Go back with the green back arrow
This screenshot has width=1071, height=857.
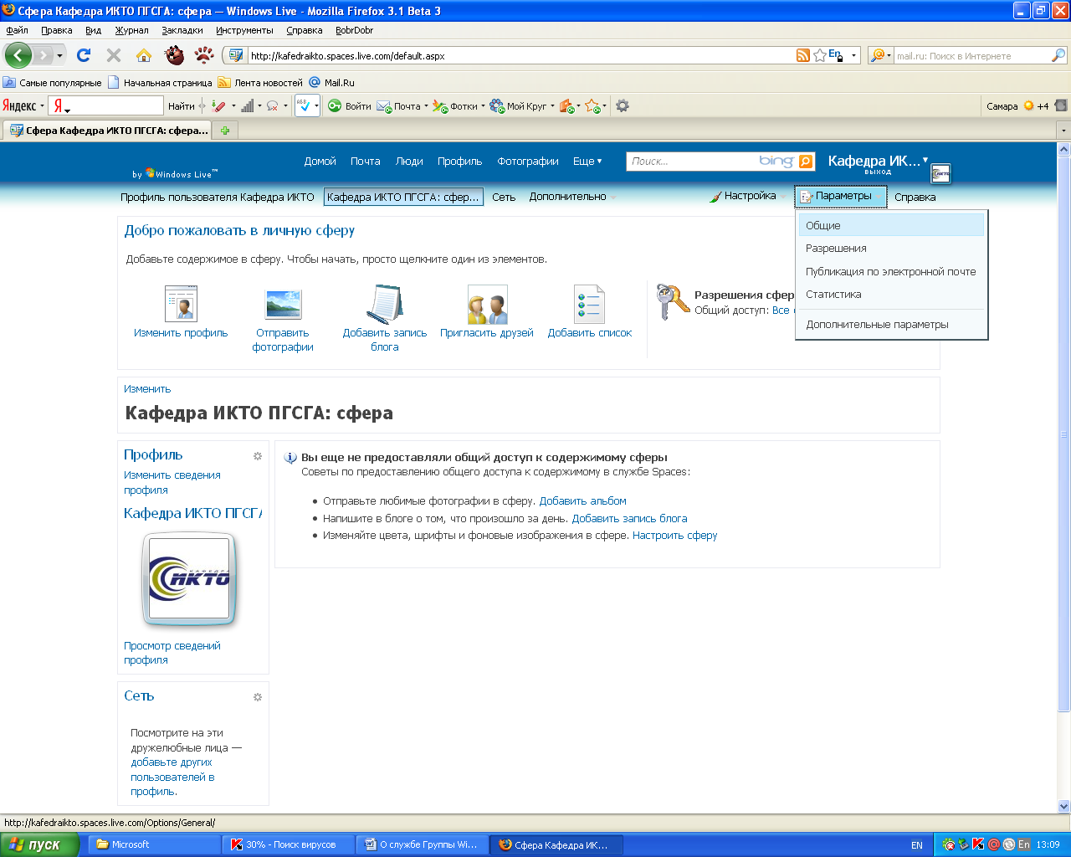[x=18, y=55]
